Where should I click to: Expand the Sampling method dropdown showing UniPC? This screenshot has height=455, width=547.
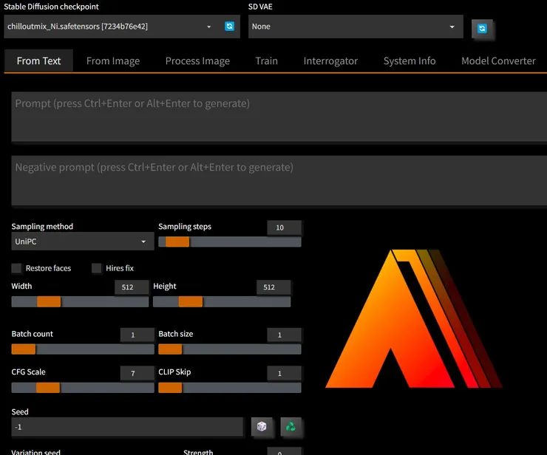click(83, 242)
